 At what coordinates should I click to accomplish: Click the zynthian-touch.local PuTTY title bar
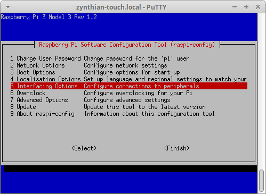(122, 7)
